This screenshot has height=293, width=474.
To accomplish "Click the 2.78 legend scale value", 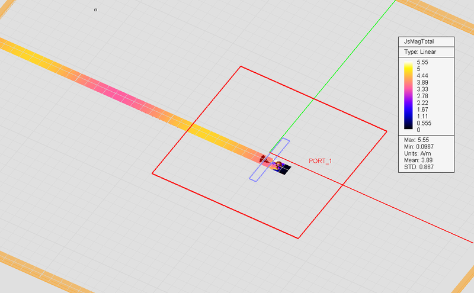I will (x=422, y=96).
